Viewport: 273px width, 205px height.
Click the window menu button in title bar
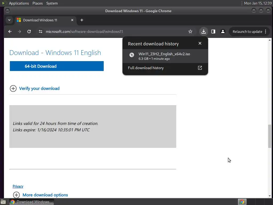point(7,11)
